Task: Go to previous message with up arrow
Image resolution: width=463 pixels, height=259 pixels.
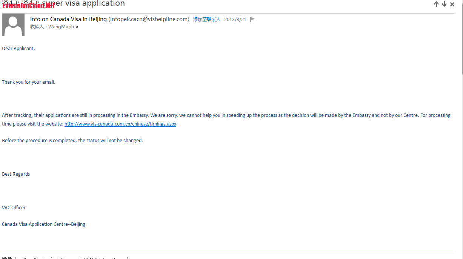Action: tap(436, 4)
